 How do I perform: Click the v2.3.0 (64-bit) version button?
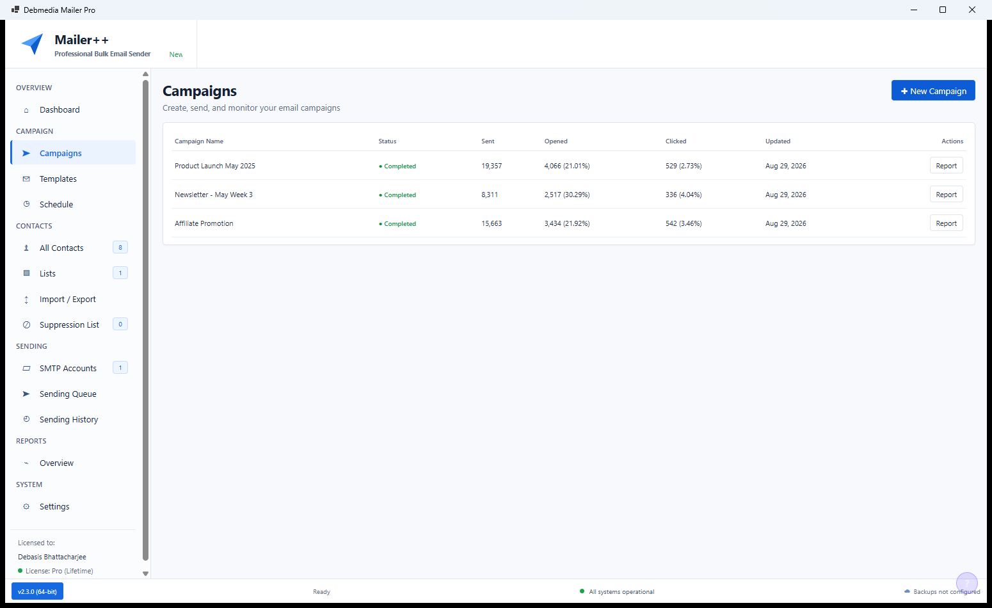click(37, 591)
